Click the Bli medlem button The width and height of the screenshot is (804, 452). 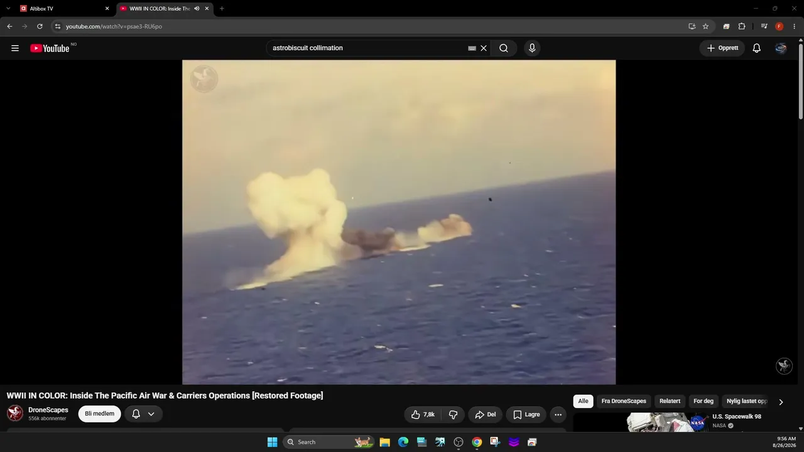click(99, 414)
